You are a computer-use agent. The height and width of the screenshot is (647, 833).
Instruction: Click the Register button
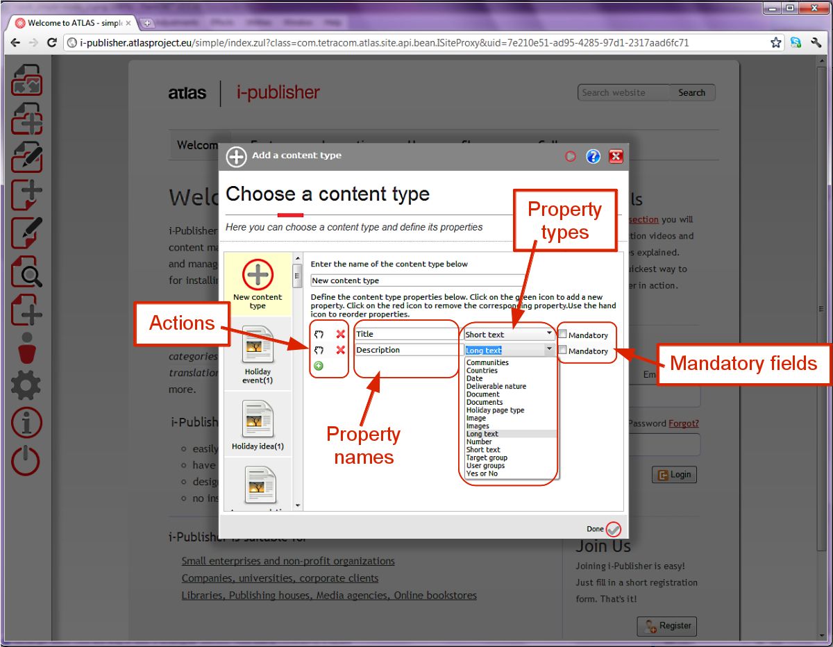click(x=667, y=625)
